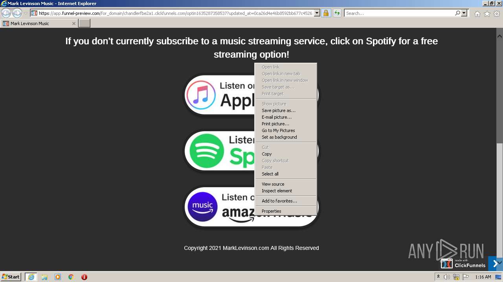The image size is (503, 282).
Task: Choose Inspect element from context menu
Action: [286, 191]
